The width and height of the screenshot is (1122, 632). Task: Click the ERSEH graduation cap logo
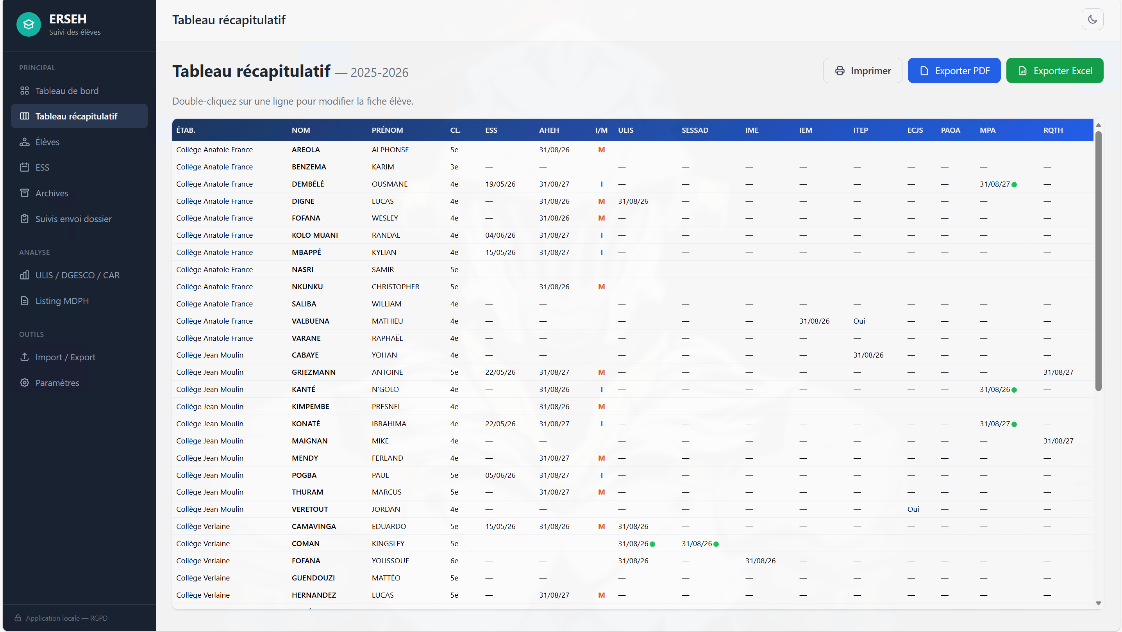coord(29,24)
